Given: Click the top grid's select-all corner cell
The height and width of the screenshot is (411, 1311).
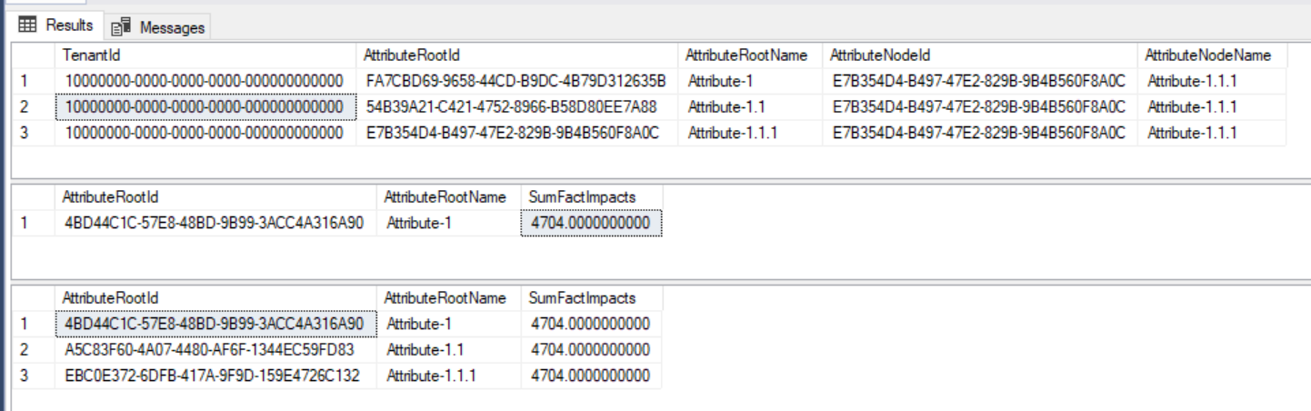Looking at the screenshot, I should pyautogui.click(x=33, y=55).
